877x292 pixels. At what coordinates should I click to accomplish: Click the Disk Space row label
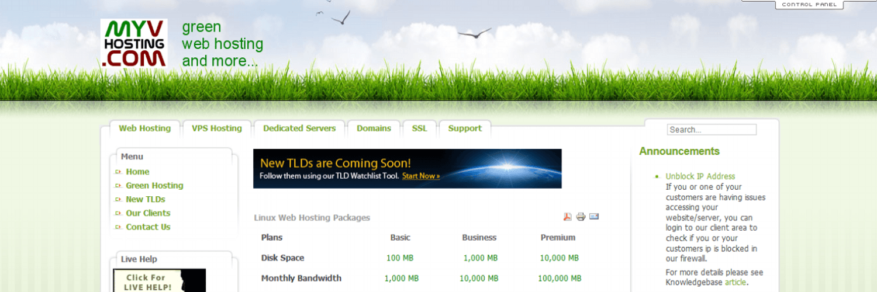tap(283, 258)
